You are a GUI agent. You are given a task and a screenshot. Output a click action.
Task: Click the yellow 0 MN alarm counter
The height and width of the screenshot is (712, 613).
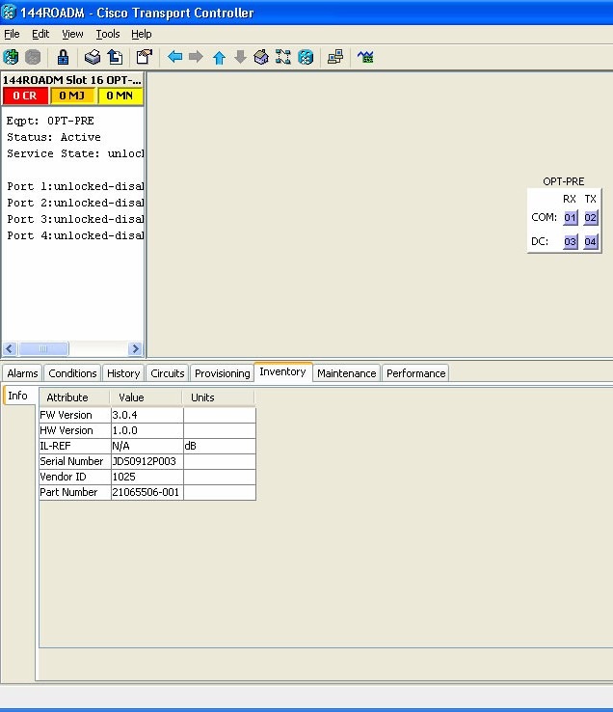point(120,96)
